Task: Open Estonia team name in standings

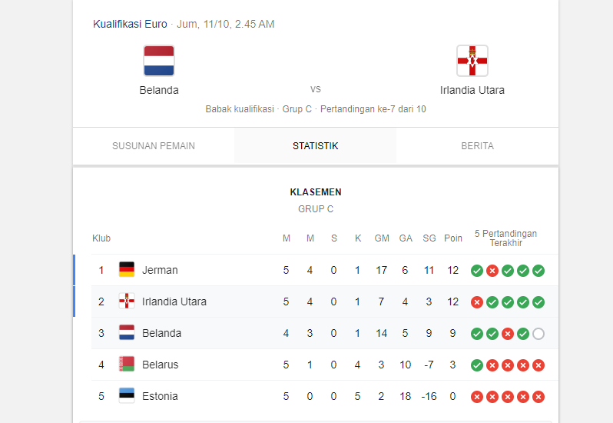Action: tap(160, 396)
